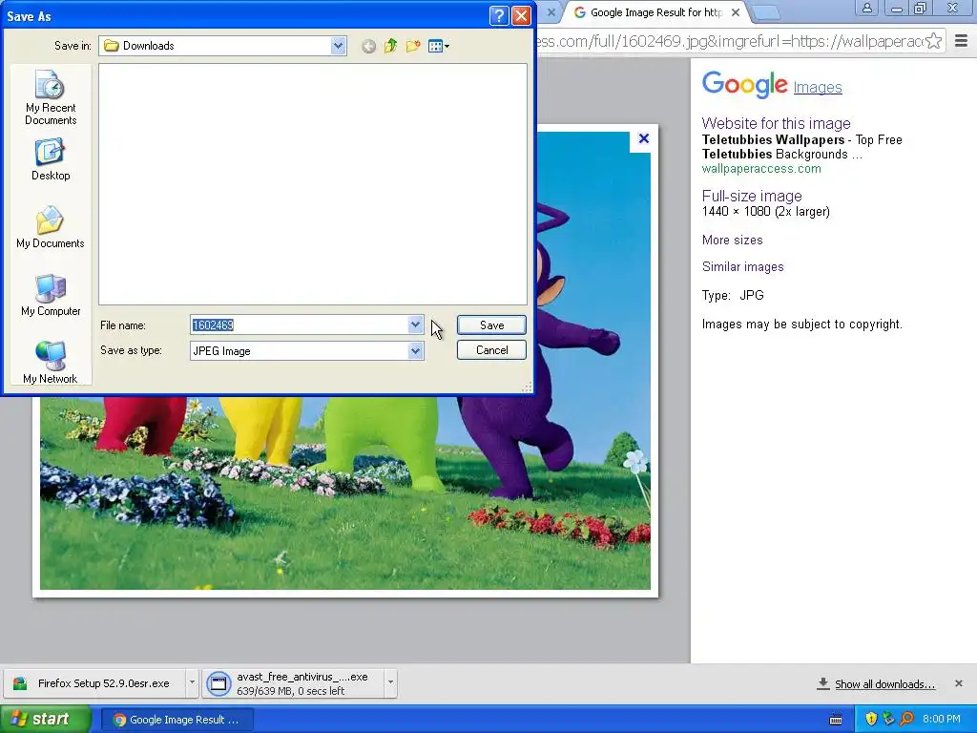Screen dimensions: 977x733
Task: Expand Firefox Setup download options arrow
Action: pos(192,682)
